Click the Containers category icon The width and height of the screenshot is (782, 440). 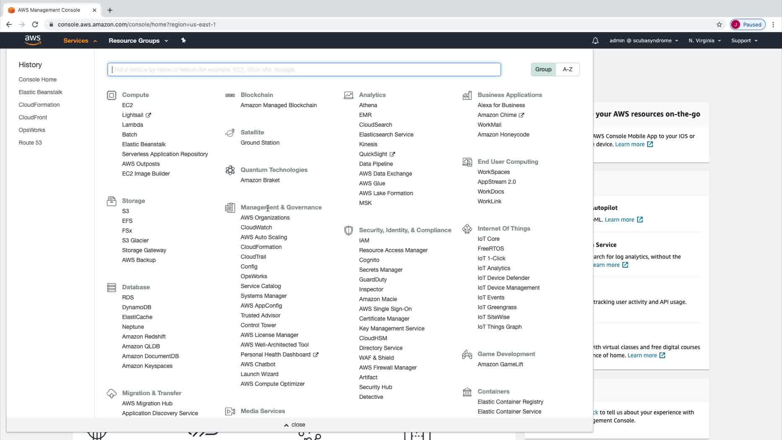click(x=467, y=392)
